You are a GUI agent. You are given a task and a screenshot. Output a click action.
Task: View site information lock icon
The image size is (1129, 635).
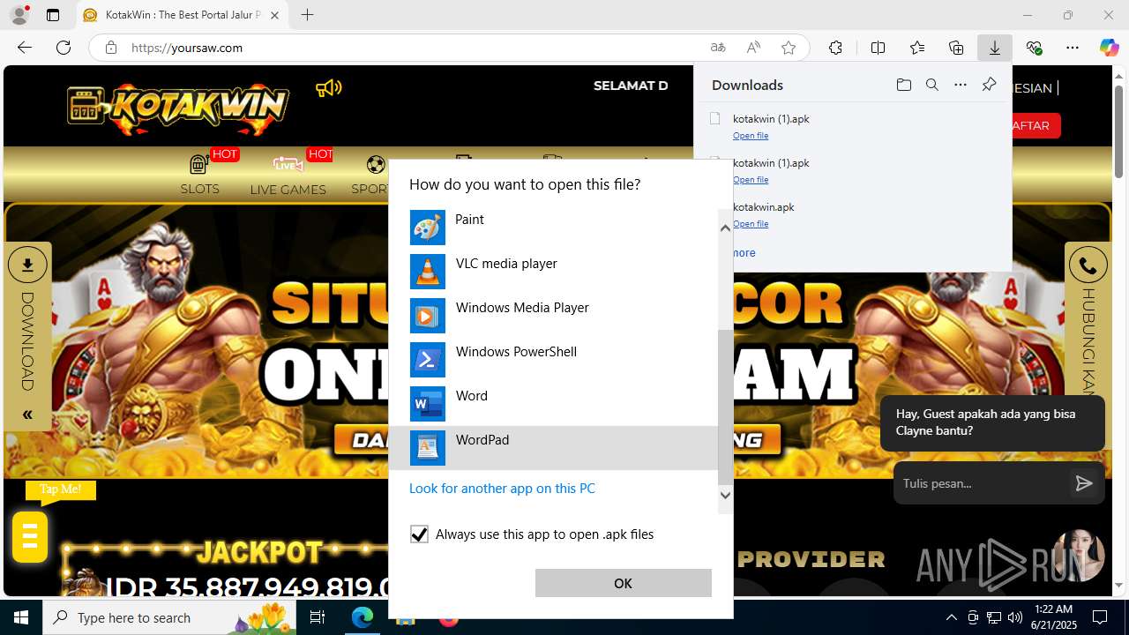click(111, 48)
